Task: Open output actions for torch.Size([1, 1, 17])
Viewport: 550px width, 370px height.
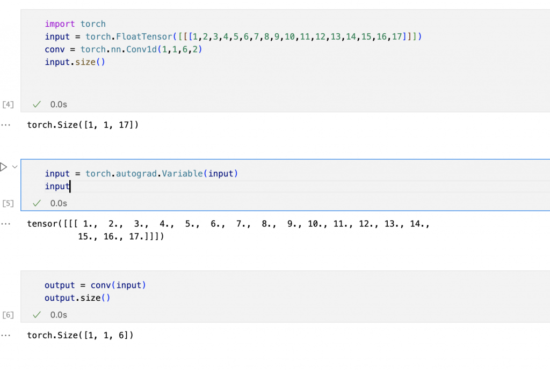Action: (x=6, y=125)
